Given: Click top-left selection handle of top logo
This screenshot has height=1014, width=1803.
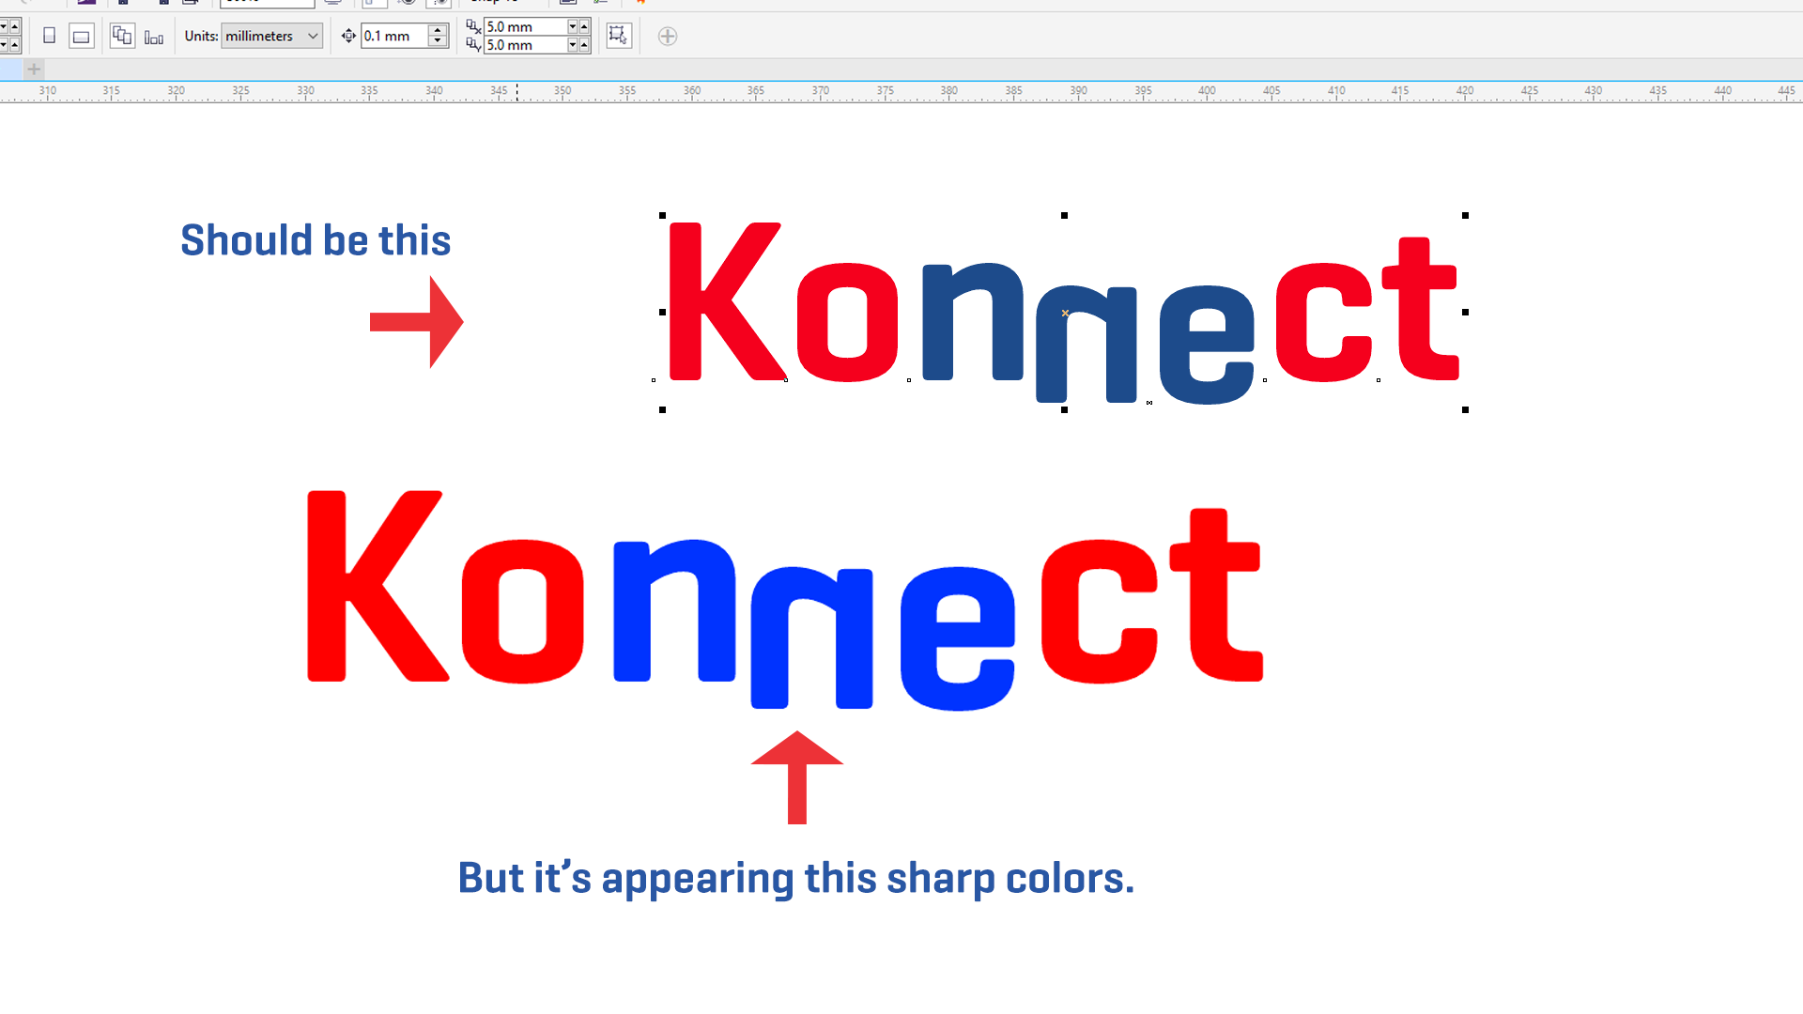Looking at the screenshot, I should [663, 216].
